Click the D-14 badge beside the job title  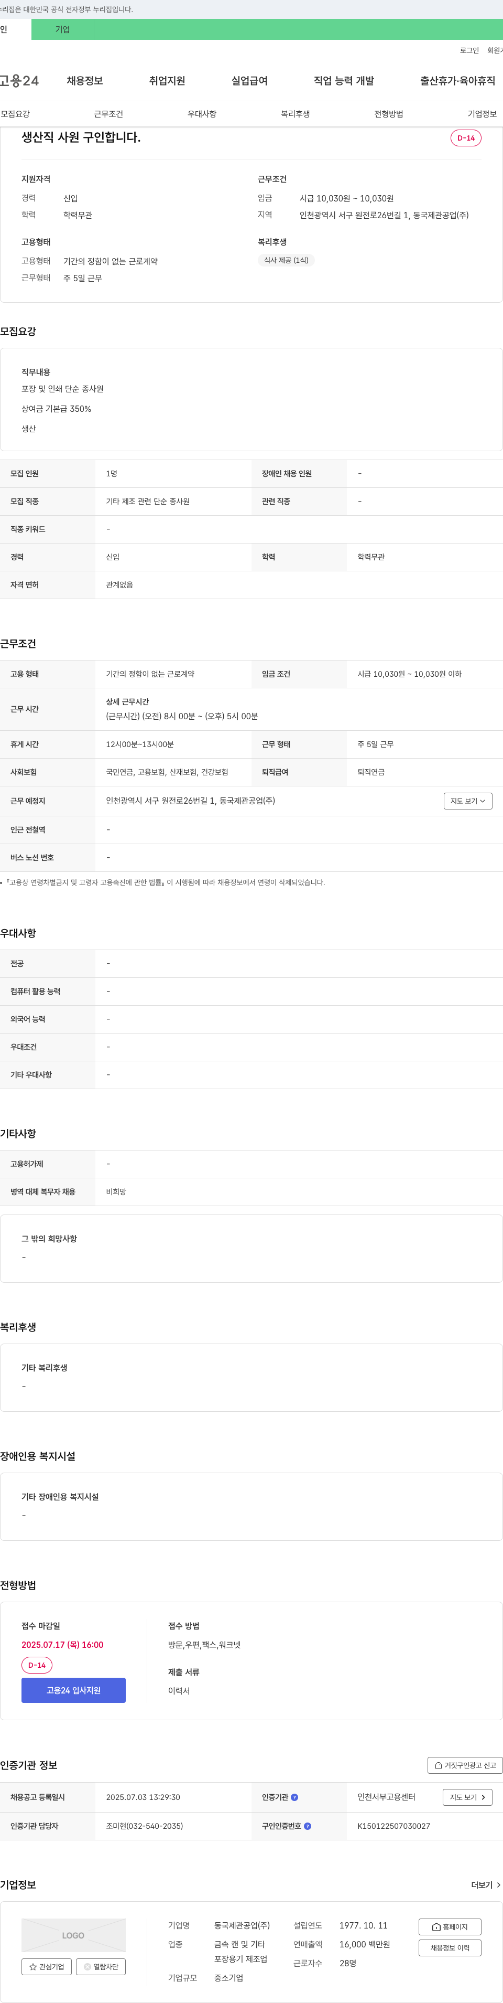tap(466, 137)
